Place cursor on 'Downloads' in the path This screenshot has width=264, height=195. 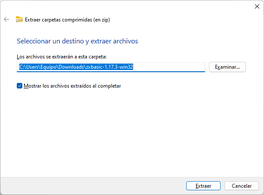point(71,67)
